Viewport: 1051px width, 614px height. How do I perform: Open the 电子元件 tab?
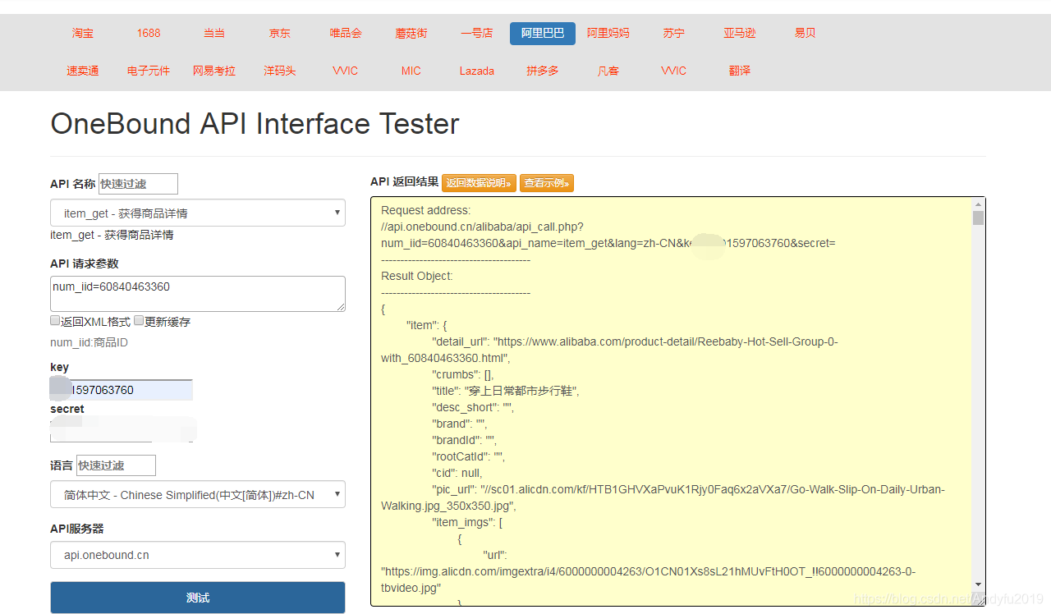click(x=149, y=71)
